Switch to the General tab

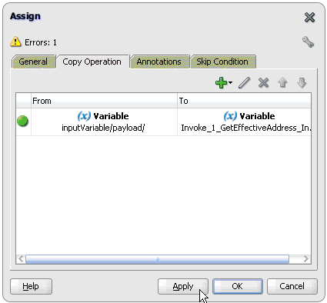[33, 62]
